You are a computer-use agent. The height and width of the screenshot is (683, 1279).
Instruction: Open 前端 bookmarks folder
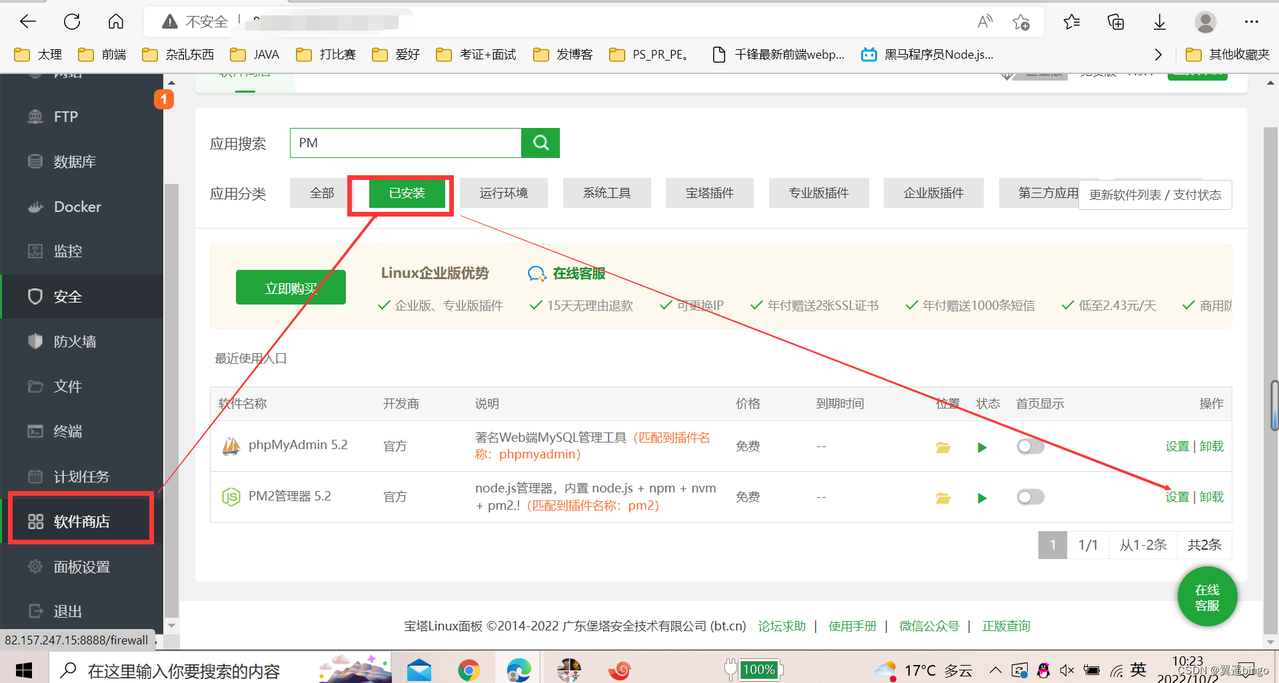pyautogui.click(x=102, y=55)
